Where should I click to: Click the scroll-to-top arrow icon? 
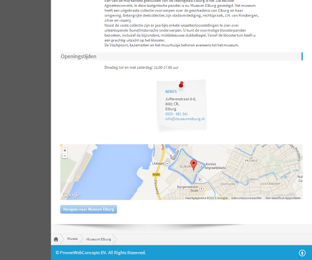(302, 253)
